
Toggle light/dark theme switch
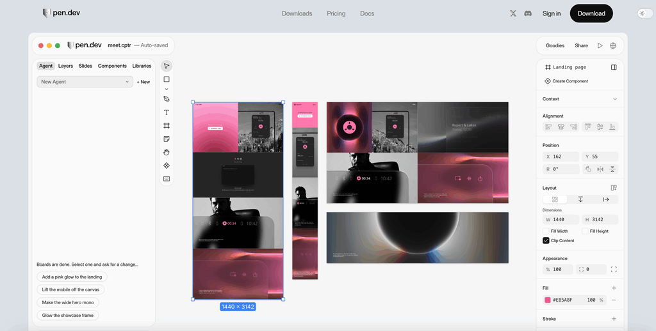pyautogui.click(x=644, y=13)
